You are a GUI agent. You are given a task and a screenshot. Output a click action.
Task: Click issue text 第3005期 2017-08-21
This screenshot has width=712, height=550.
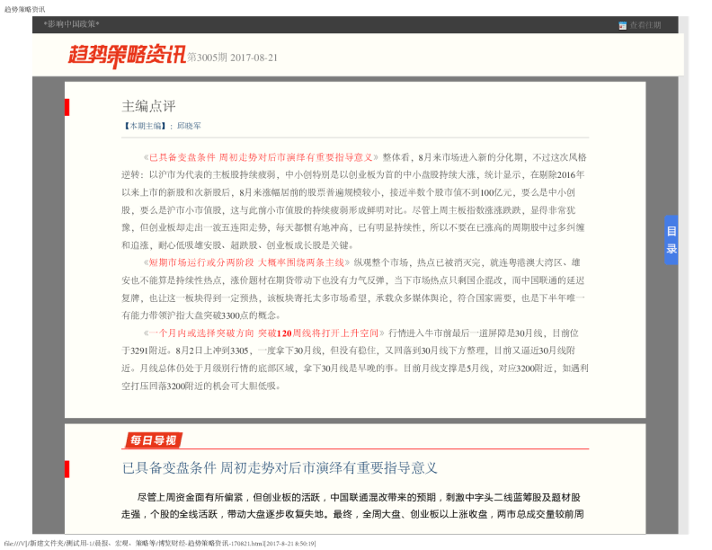(x=233, y=58)
